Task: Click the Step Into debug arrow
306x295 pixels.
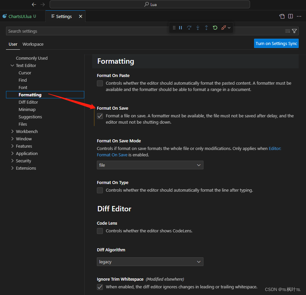Action: click(x=198, y=28)
